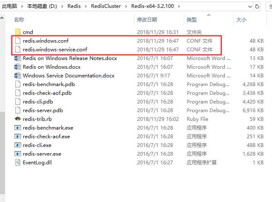Select the redis.windows-service.conf file icon
The image size is (272, 202).
click(18, 49)
